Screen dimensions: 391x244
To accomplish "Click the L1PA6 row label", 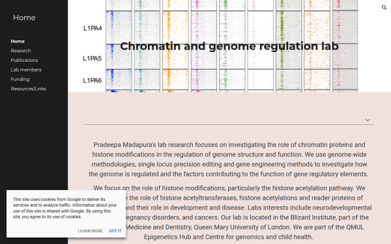I will point(93,81).
